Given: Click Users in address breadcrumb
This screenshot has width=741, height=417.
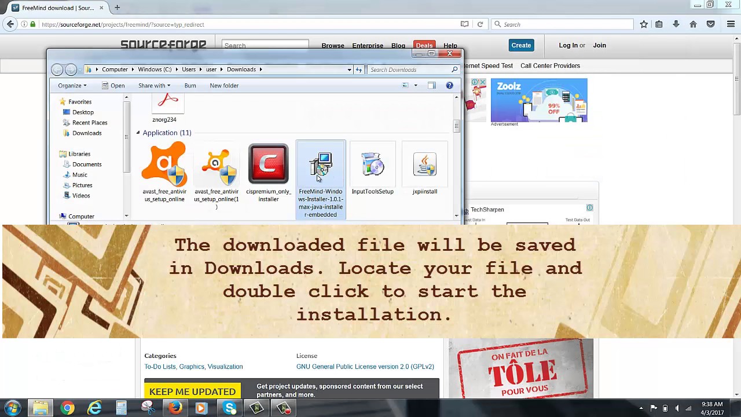Looking at the screenshot, I should click(189, 69).
